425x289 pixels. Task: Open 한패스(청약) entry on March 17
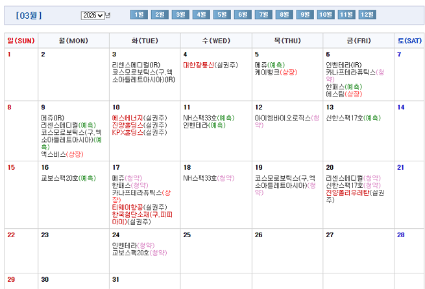pos(130,185)
